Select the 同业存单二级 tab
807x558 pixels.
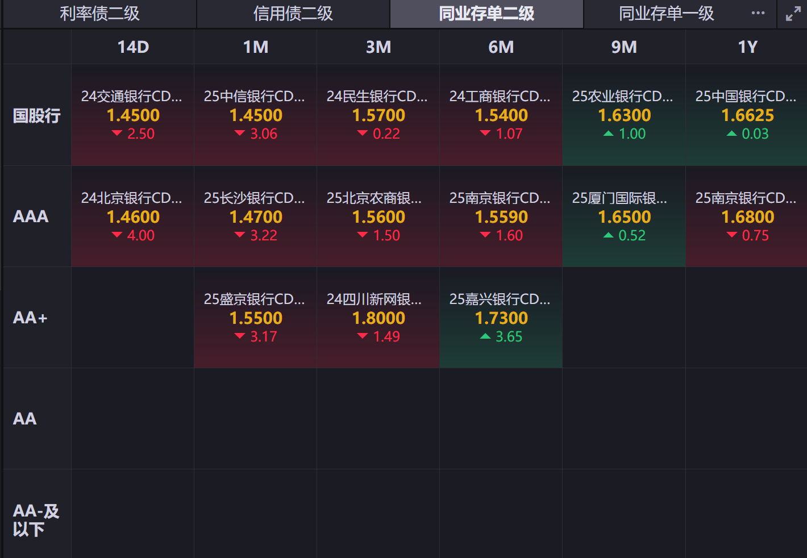pyautogui.click(x=486, y=14)
